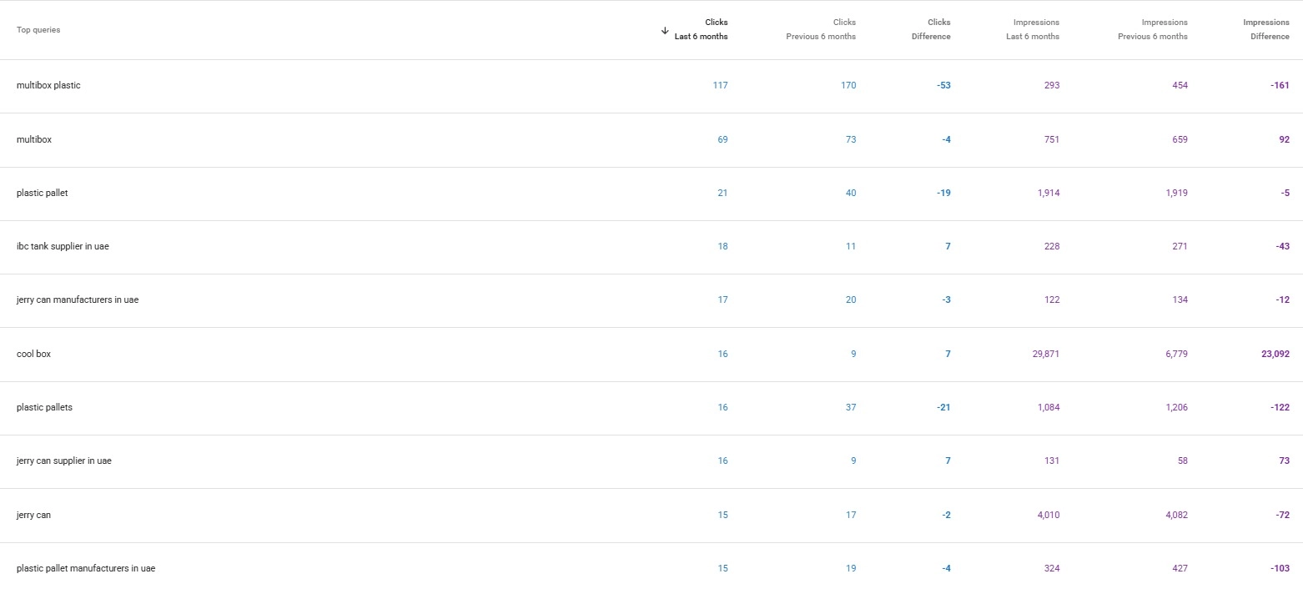The height and width of the screenshot is (594, 1303).
Task: Click the 271 previous impressions value
Action: (x=1180, y=246)
